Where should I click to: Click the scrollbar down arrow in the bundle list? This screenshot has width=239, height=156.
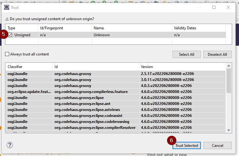[x=229, y=130]
